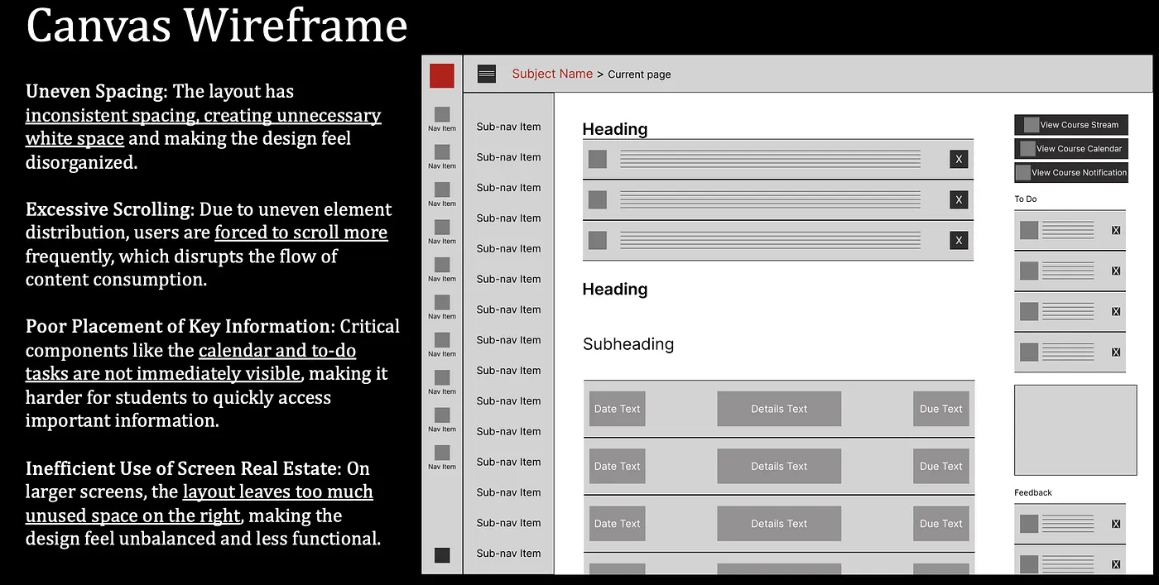Select the Subheading text
Screen dimensions: 1159x585
[628, 344]
